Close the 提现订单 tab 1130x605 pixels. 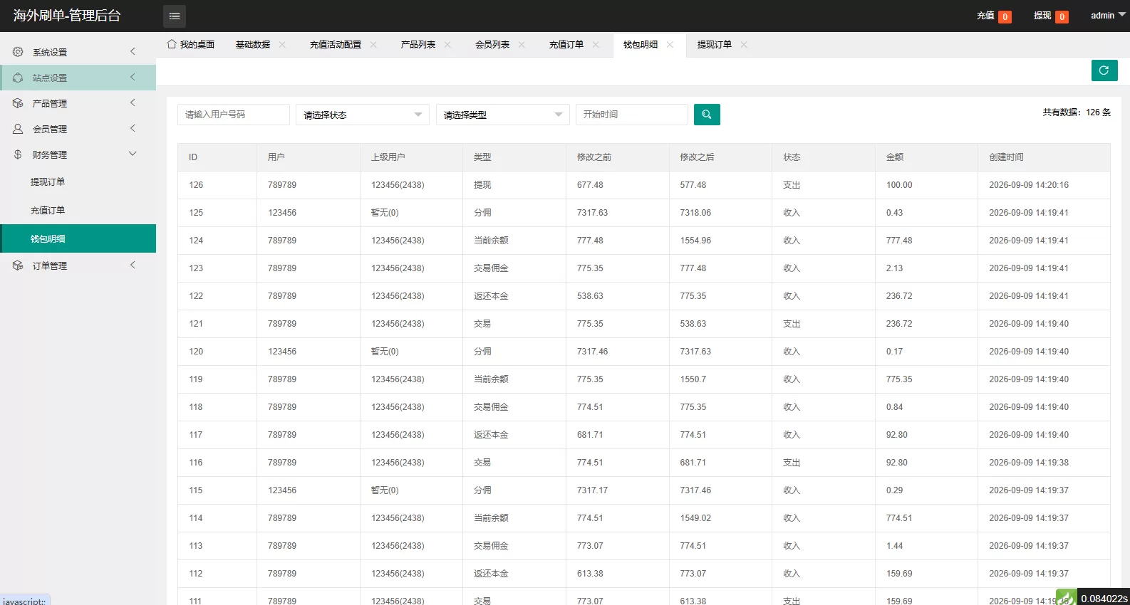tap(744, 44)
